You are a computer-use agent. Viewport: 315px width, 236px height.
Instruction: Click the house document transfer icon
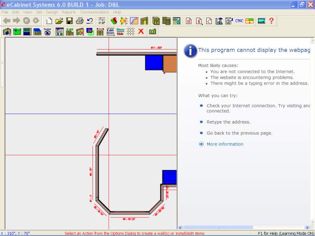(x=229, y=21)
